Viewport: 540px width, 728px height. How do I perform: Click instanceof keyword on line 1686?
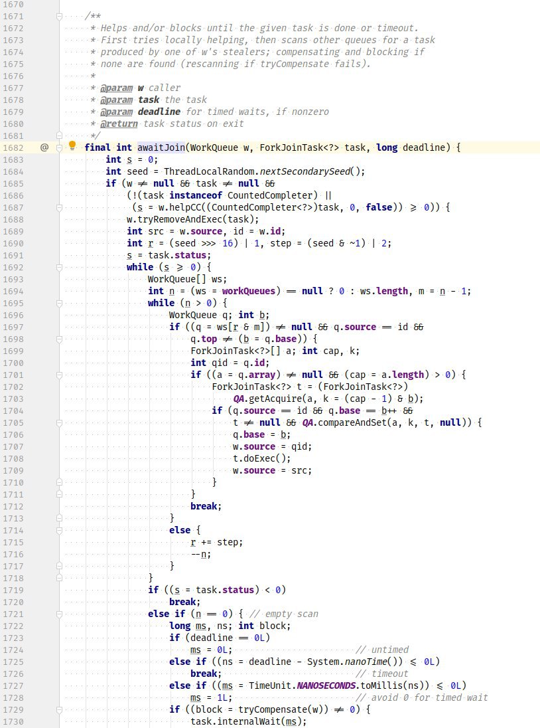pyautogui.click(x=196, y=195)
